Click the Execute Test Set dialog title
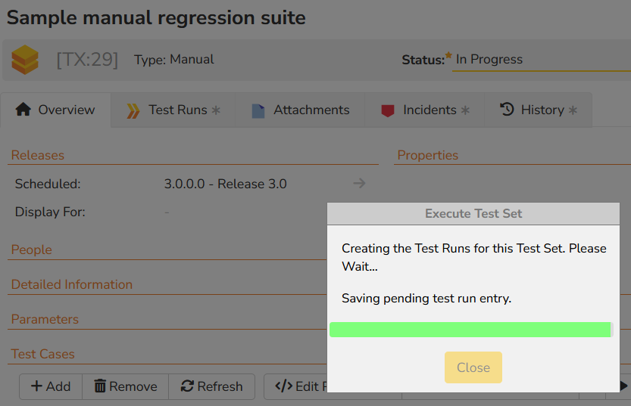This screenshot has width=631, height=406. (473, 214)
